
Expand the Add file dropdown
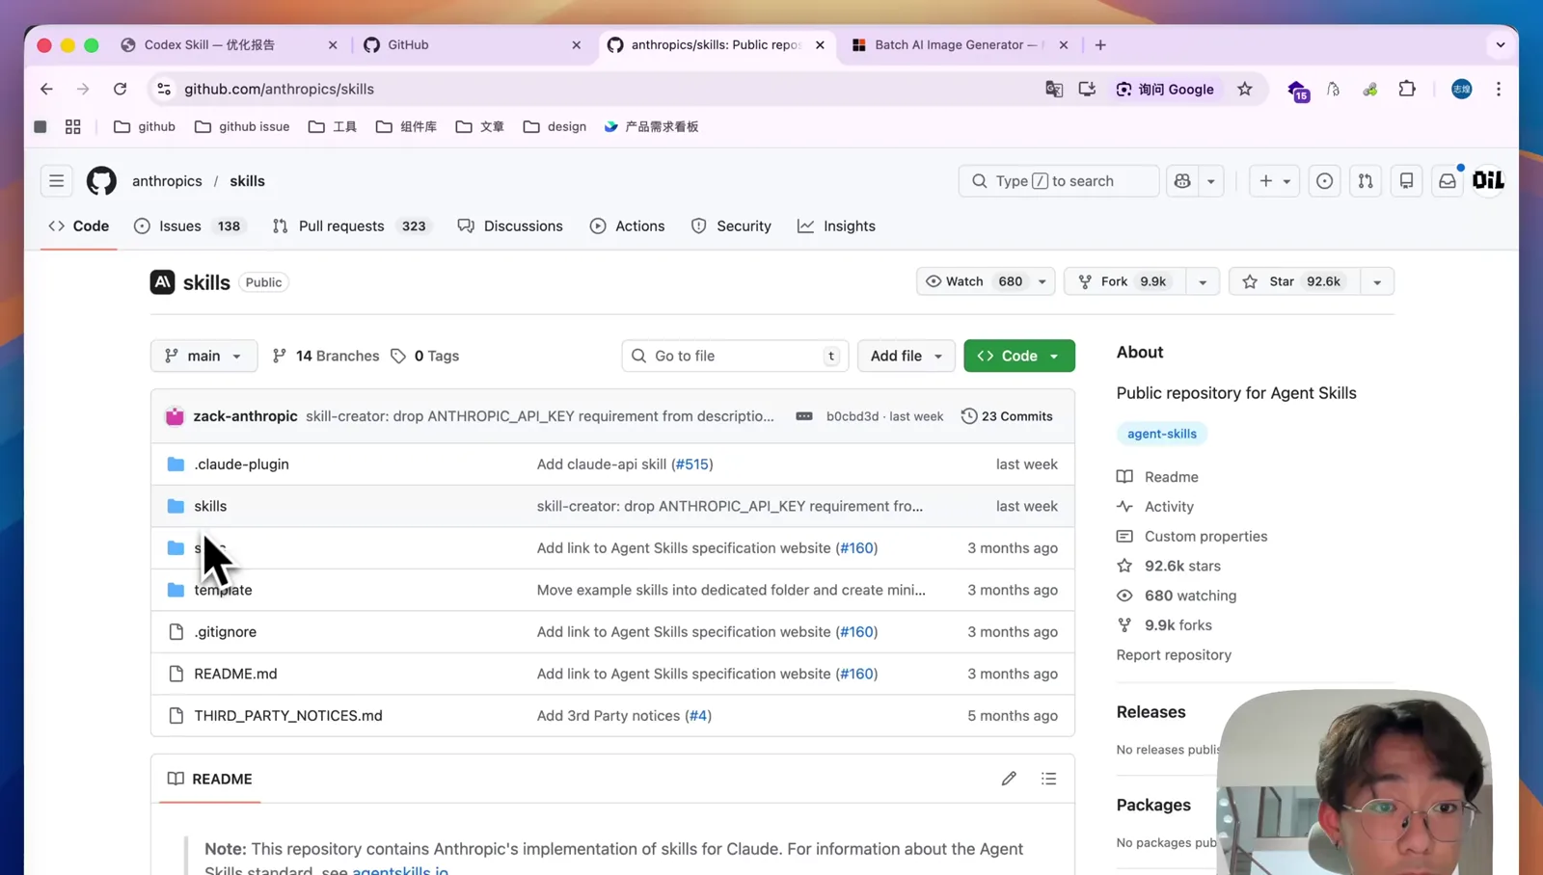point(906,356)
